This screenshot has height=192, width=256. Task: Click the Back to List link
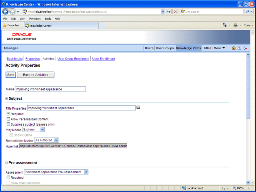14,59
